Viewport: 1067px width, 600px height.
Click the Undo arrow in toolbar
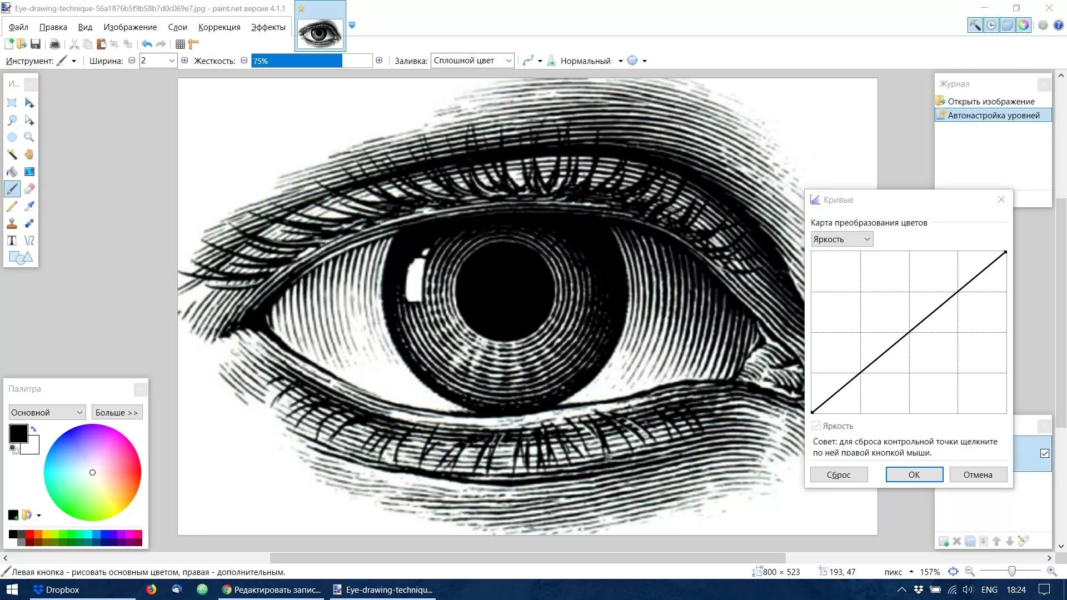147,44
